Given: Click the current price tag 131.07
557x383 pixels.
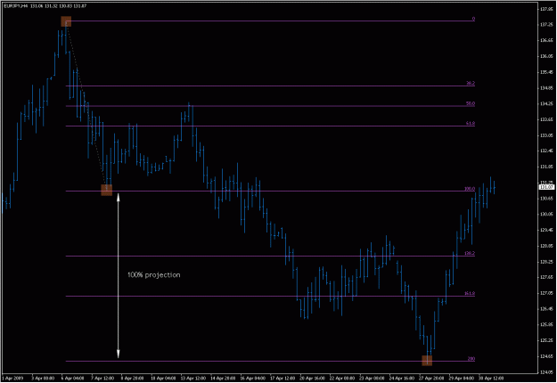Looking at the screenshot, I should click(546, 187).
